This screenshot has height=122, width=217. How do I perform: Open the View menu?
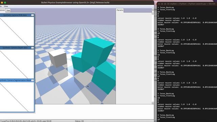click(x=6, y=6)
